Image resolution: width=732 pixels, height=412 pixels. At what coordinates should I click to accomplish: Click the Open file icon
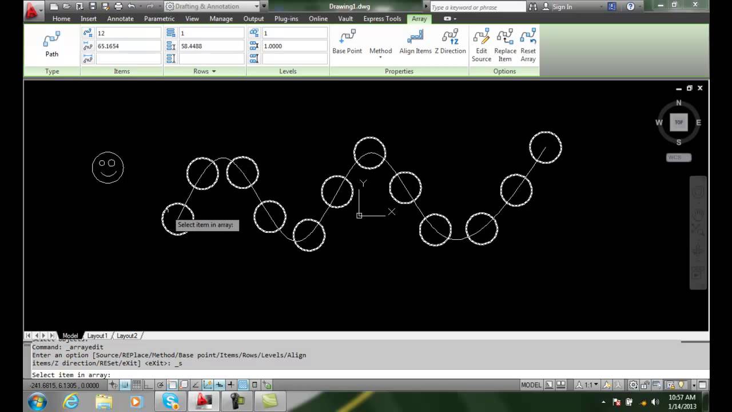(x=67, y=6)
